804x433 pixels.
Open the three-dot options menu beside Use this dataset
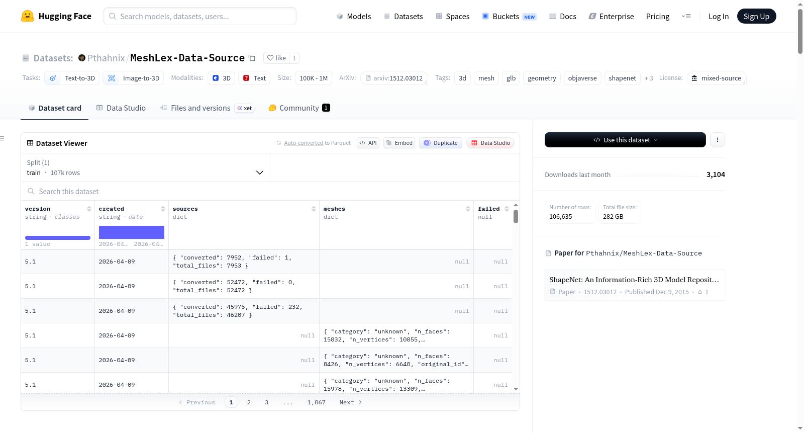(x=718, y=140)
